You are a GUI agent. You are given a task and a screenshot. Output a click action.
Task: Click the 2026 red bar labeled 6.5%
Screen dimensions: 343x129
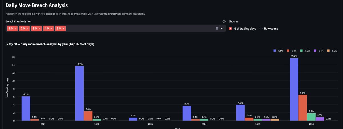[303, 108]
